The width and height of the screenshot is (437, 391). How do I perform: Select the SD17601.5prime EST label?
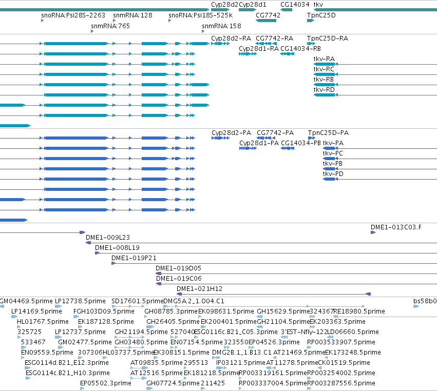point(138,301)
